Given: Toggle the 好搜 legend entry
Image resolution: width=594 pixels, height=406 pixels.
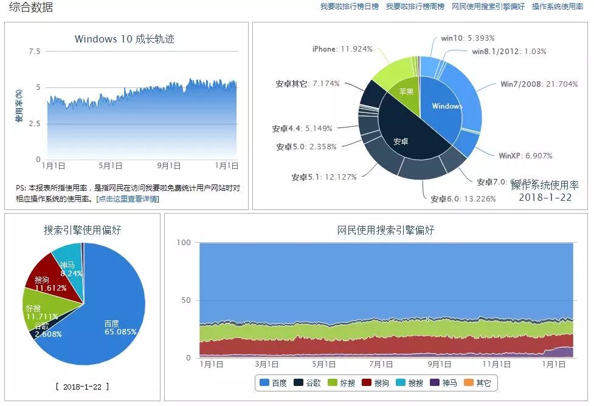Looking at the screenshot, I should coord(341,382).
